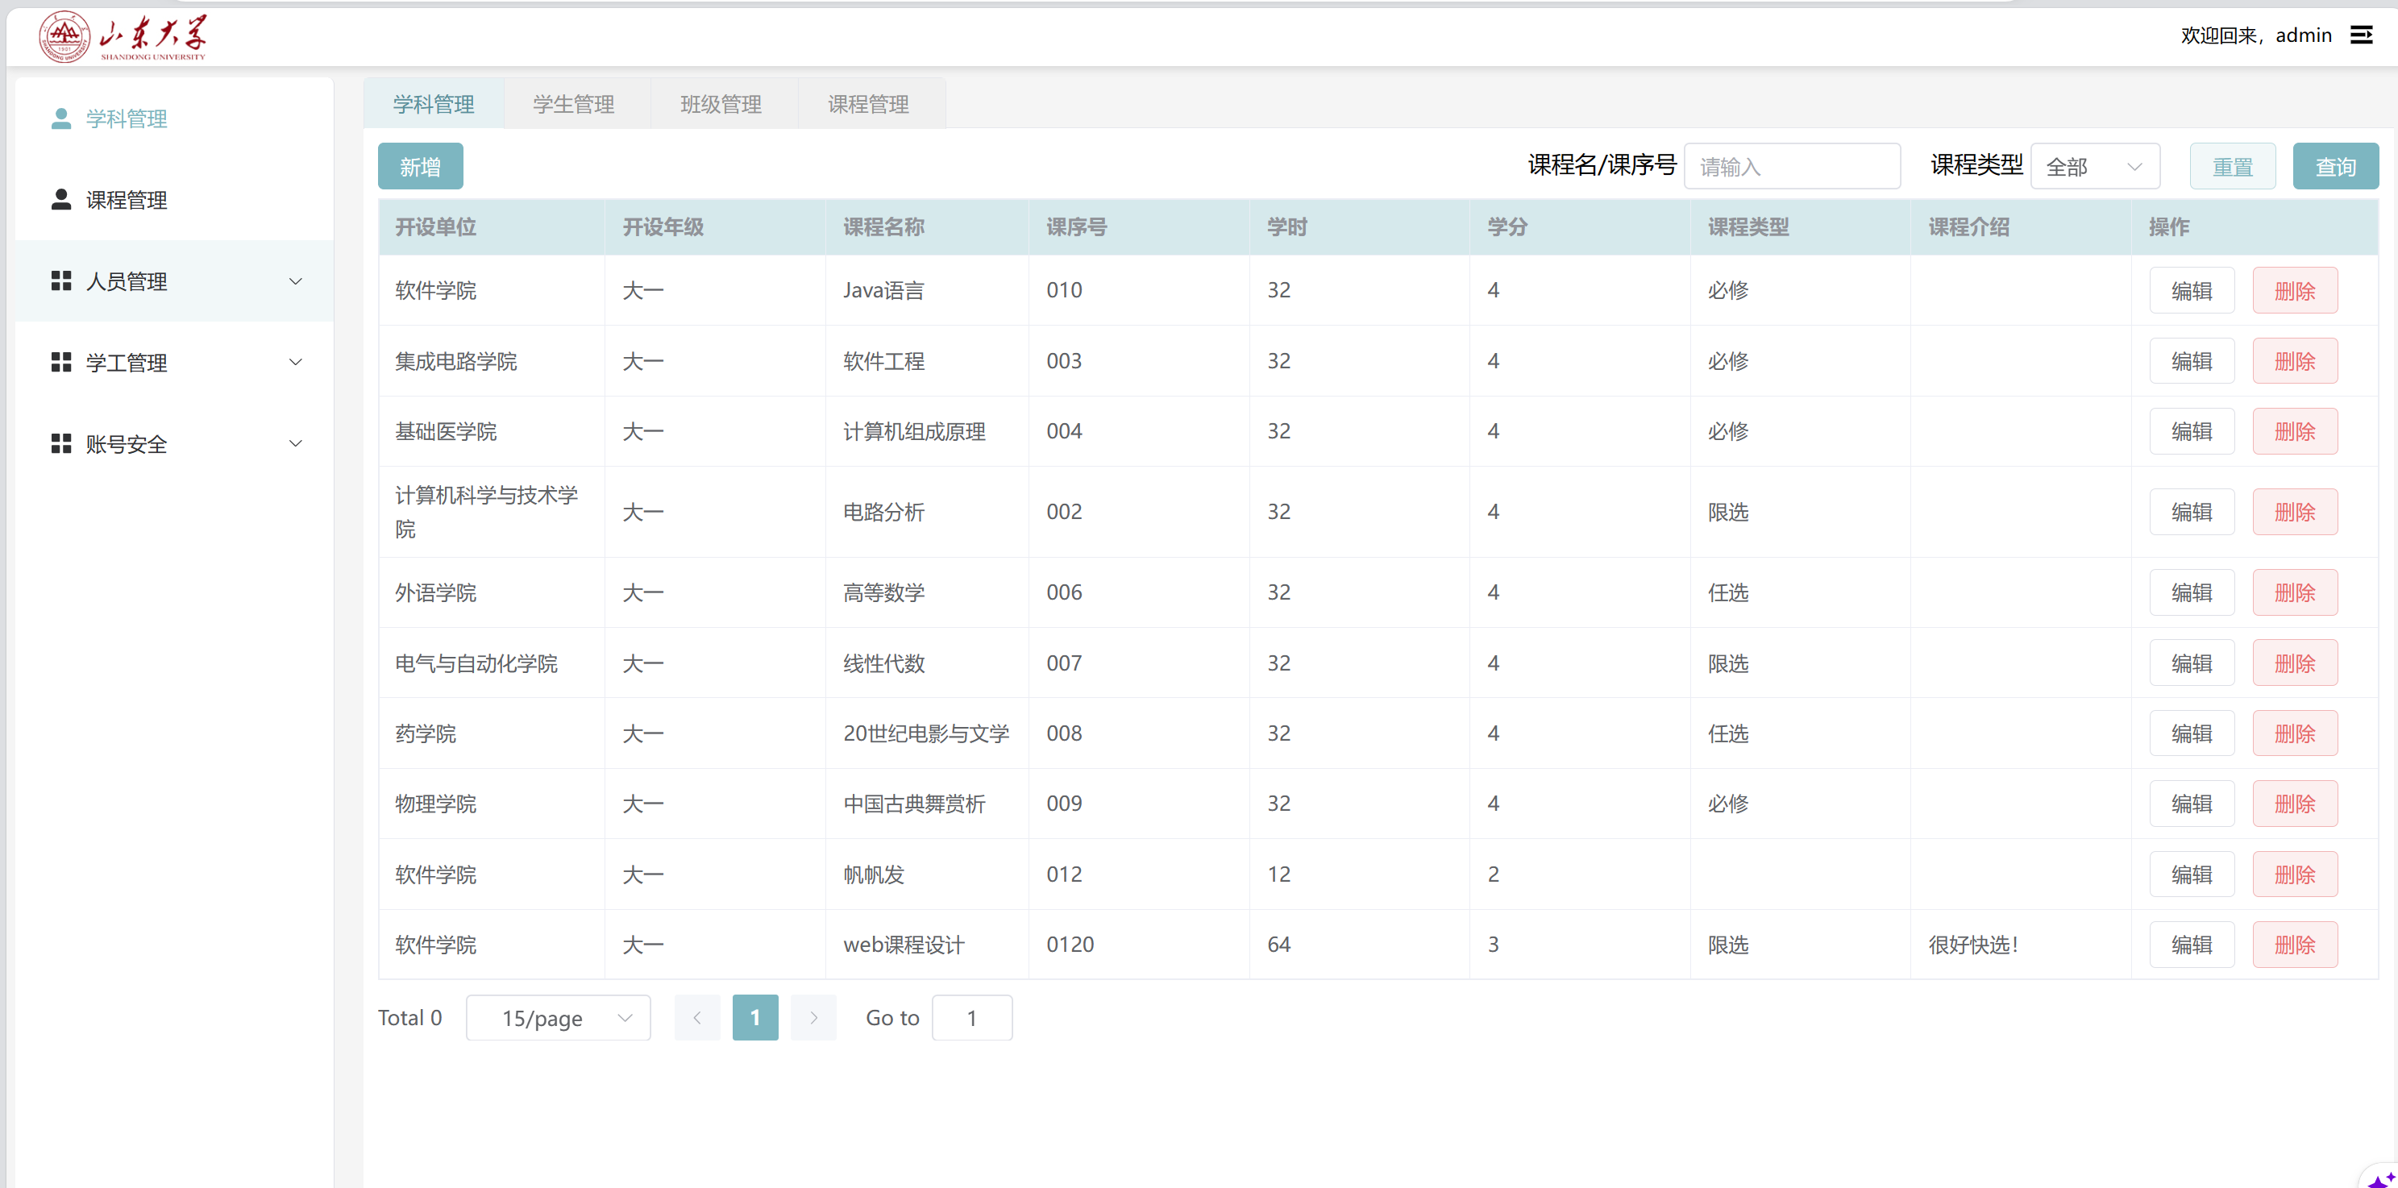Go to previous page arrow
Image resolution: width=2398 pixels, height=1188 pixels.
(x=697, y=1018)
